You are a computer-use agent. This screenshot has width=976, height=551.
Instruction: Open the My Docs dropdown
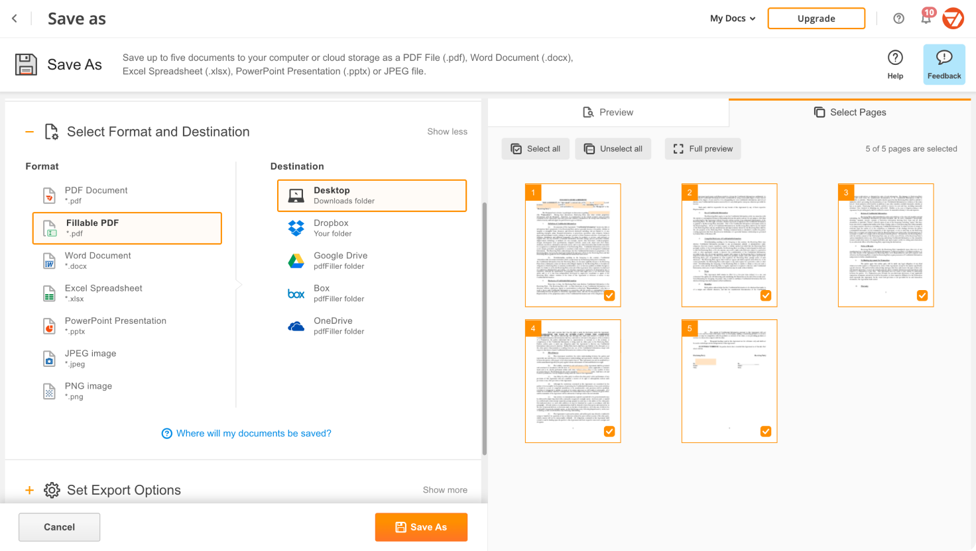click(731, 19)
